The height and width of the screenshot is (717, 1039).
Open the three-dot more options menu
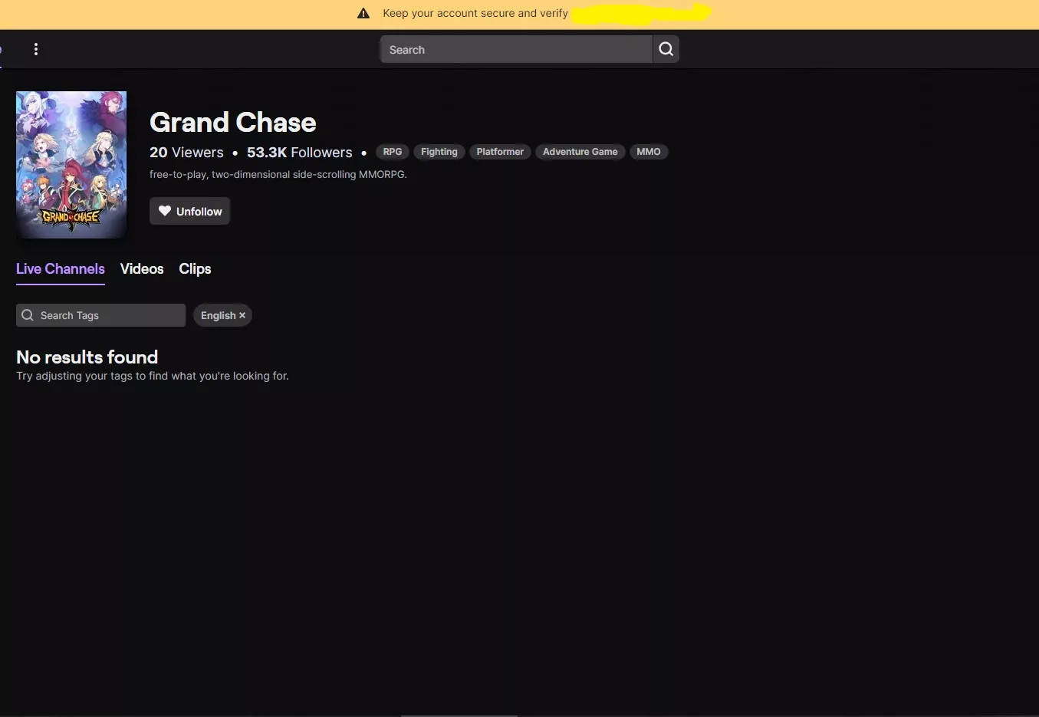coord(36,49)
